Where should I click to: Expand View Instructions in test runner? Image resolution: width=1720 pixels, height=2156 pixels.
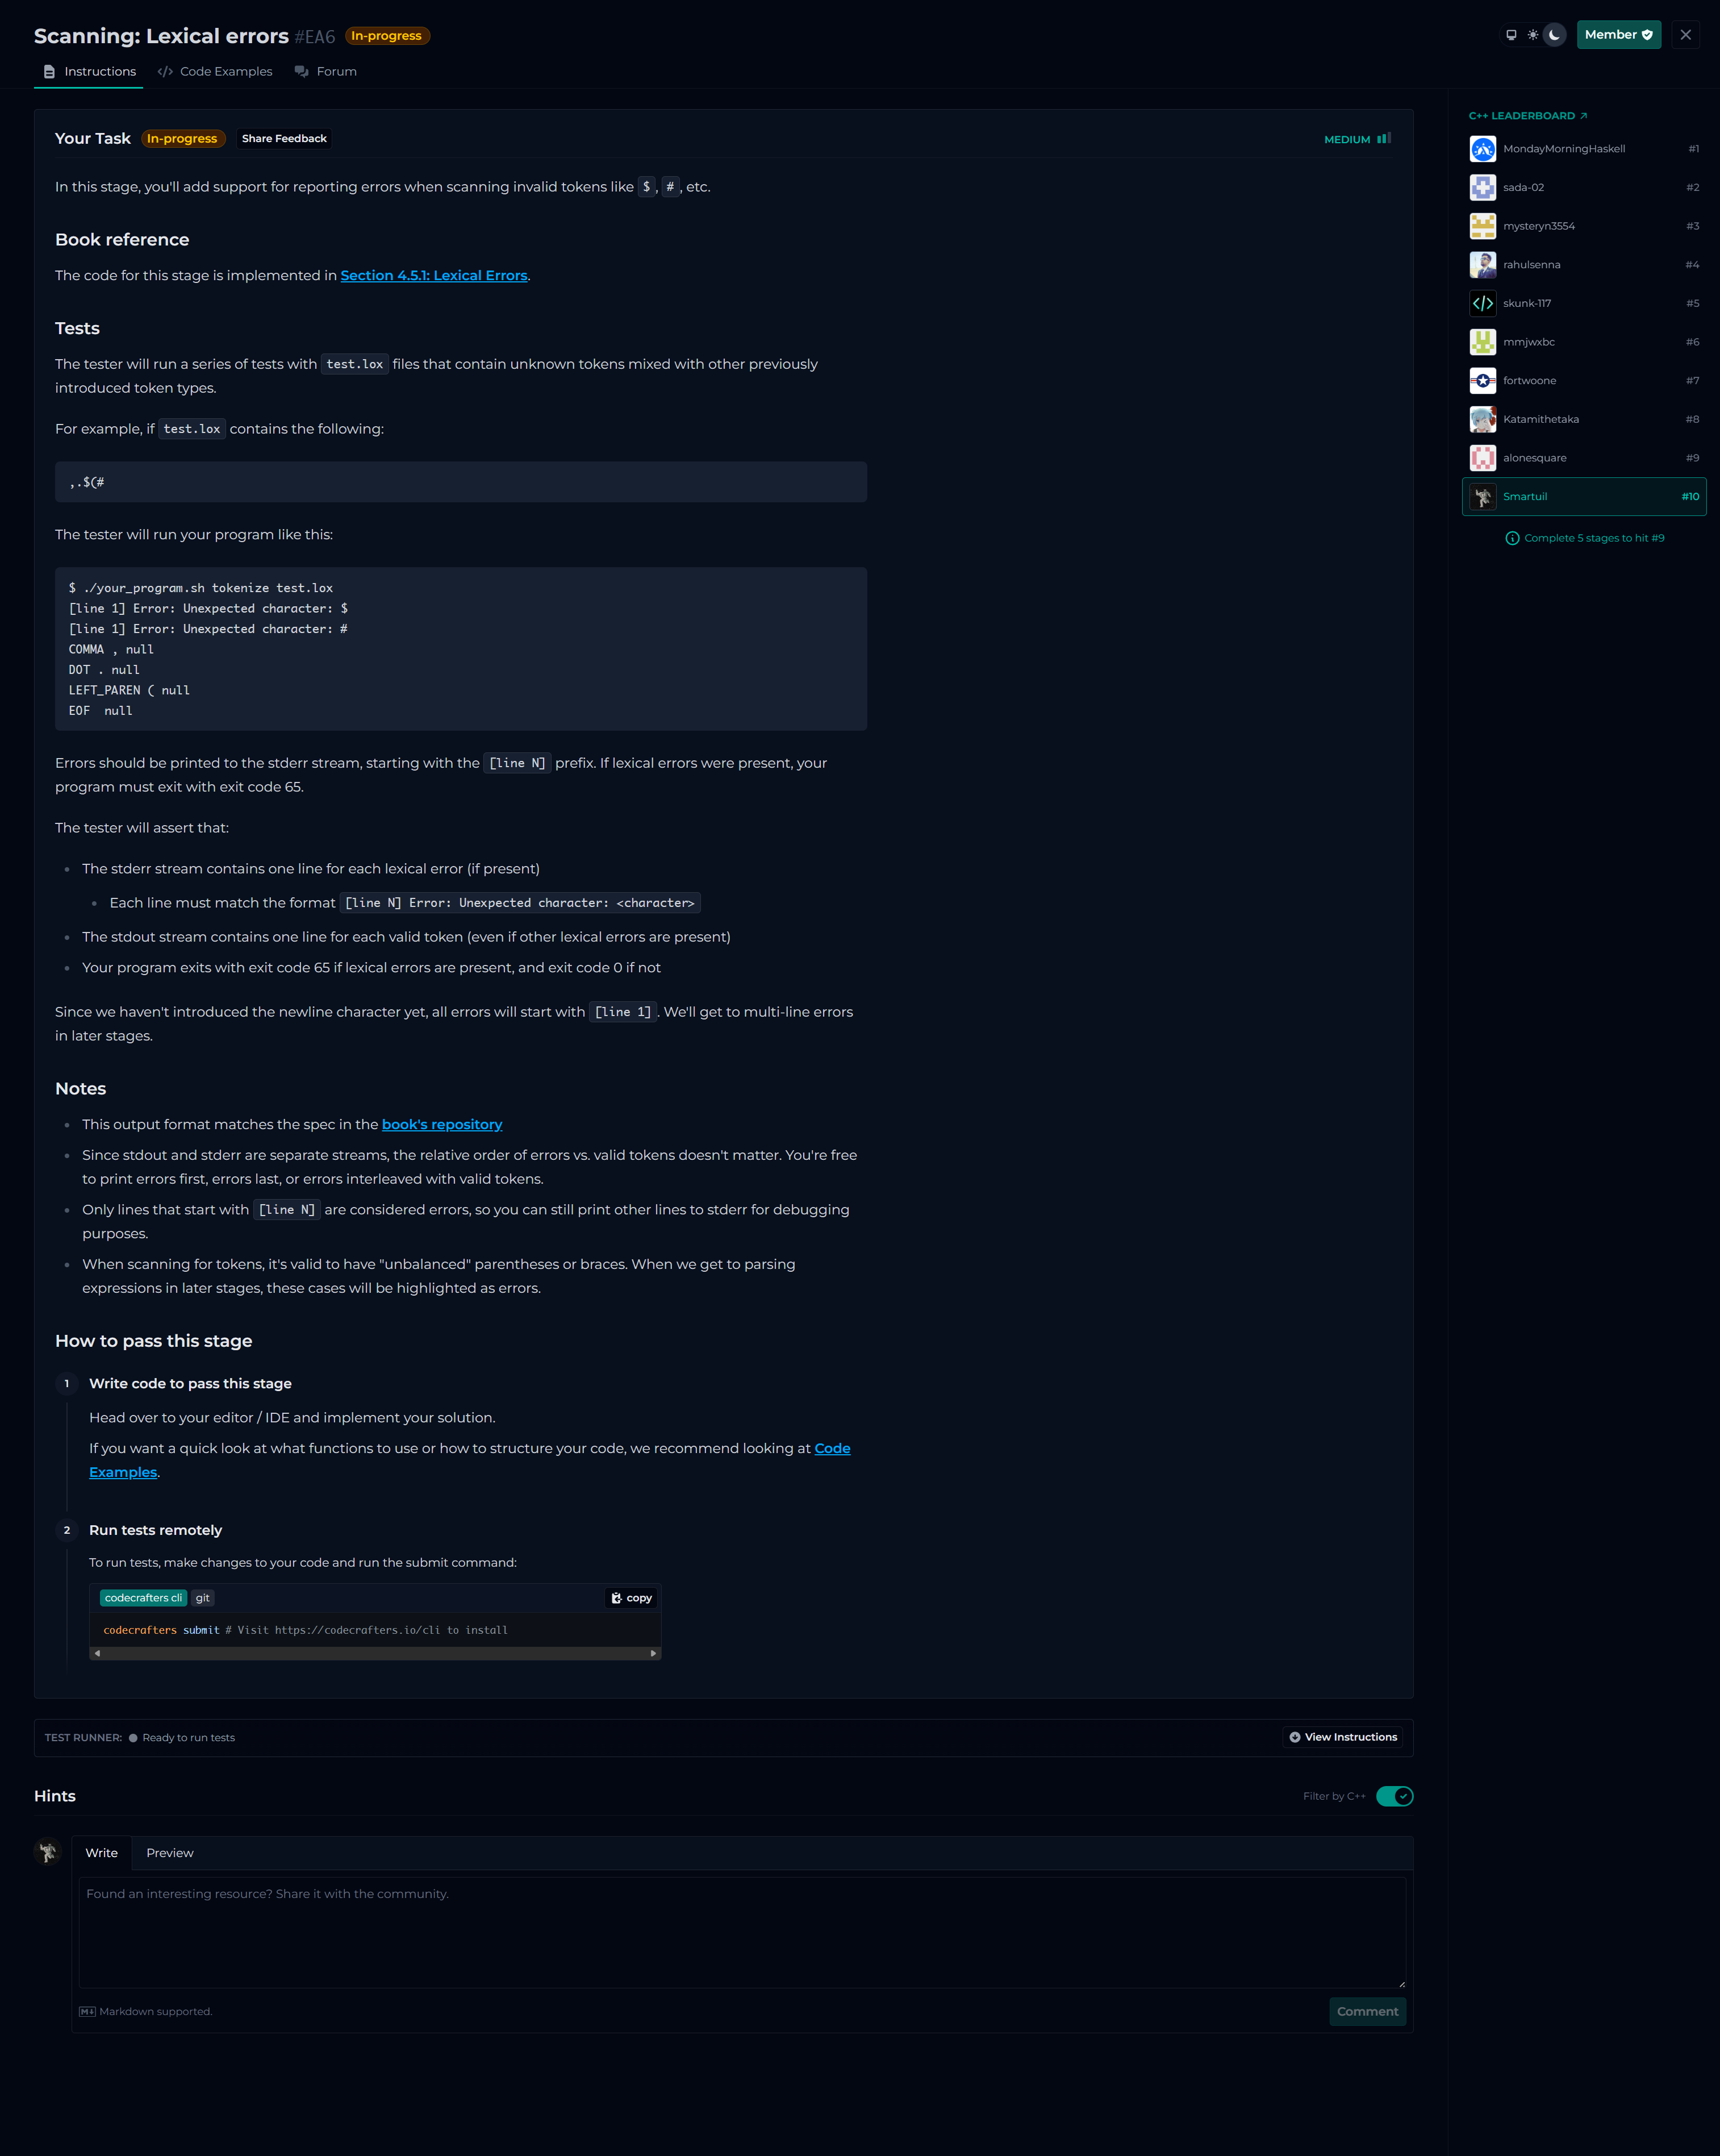[1342, 1737]
